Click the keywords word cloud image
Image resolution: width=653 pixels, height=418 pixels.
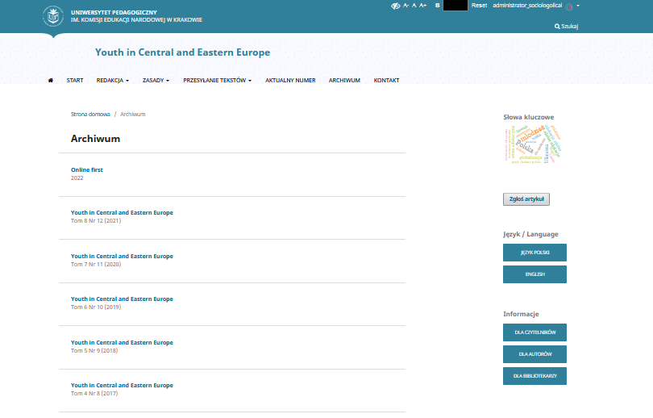(x=532, y=144)
